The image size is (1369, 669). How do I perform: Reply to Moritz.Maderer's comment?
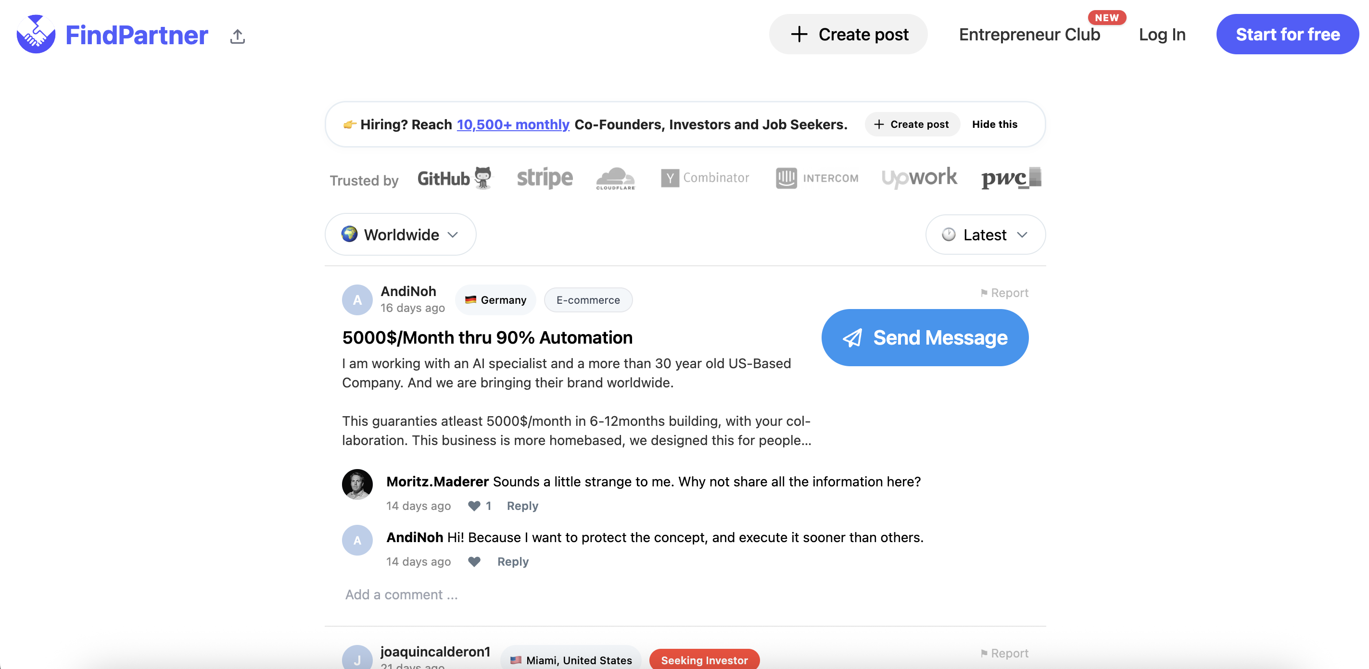point(522,506)
